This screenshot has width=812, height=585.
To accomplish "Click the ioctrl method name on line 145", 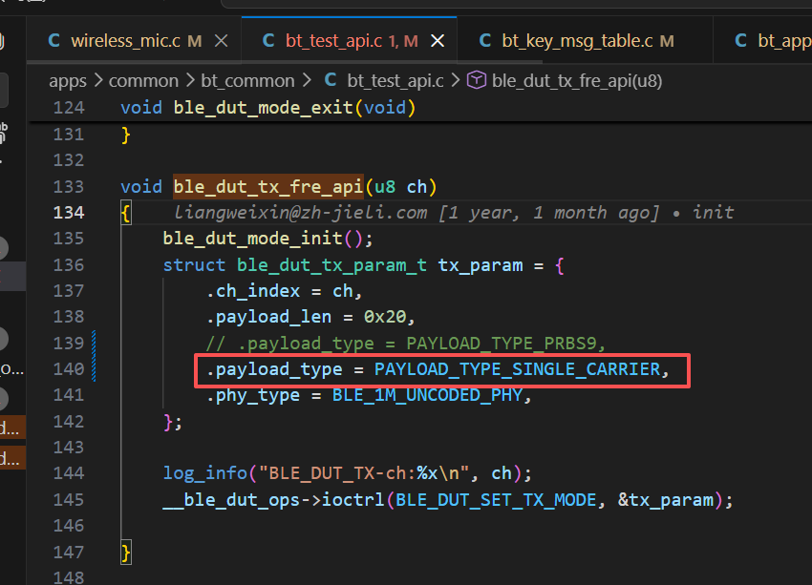I will 353,500.
